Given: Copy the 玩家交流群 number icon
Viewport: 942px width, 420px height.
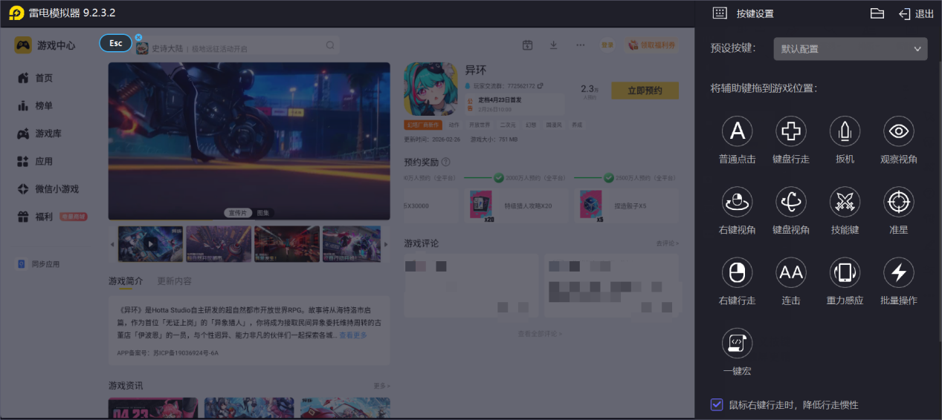Looking at the screenshot, I should point(541,86).
